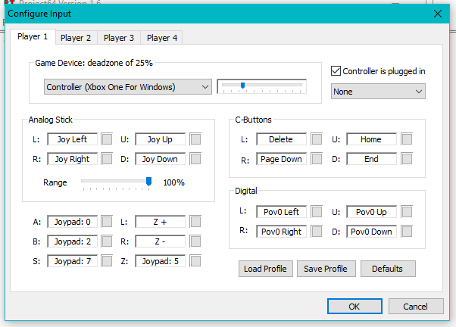This screenshot has height=327, width=456.
Task: Click the analog stick Range slider thumb
Action: (x=148, y=182)
